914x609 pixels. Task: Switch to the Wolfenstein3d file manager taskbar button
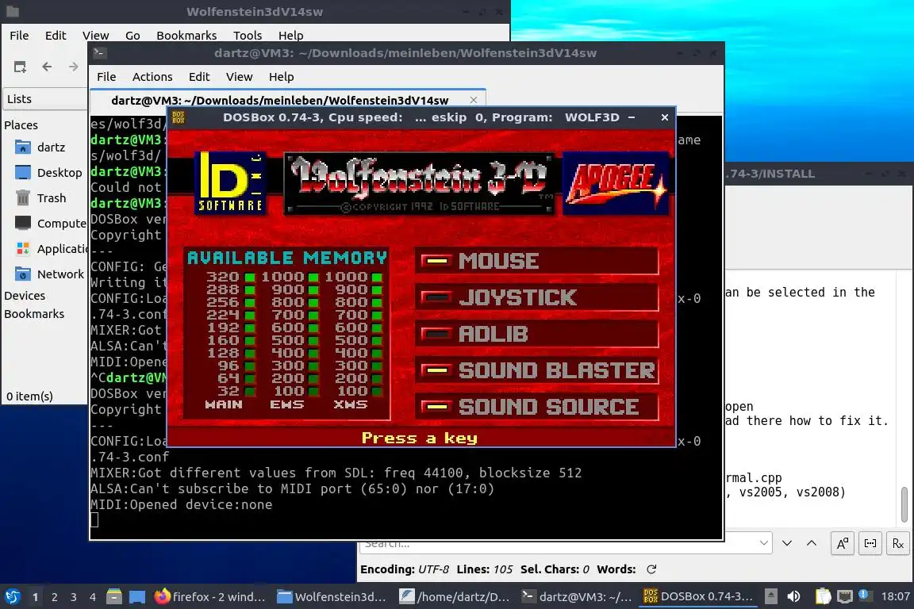tap(332, 596)
